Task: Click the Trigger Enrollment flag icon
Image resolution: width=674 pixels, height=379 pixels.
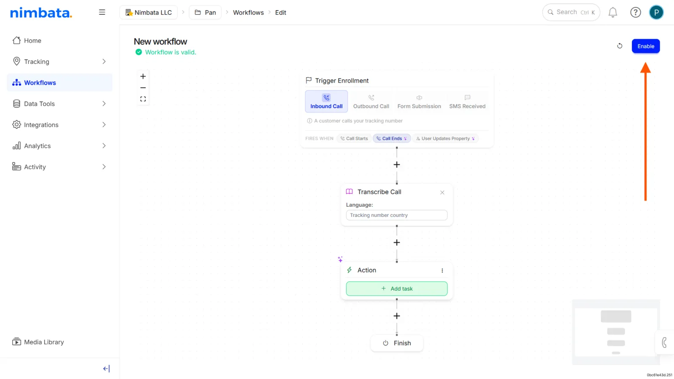Action: pyautogui.click(x=309, y=80)
